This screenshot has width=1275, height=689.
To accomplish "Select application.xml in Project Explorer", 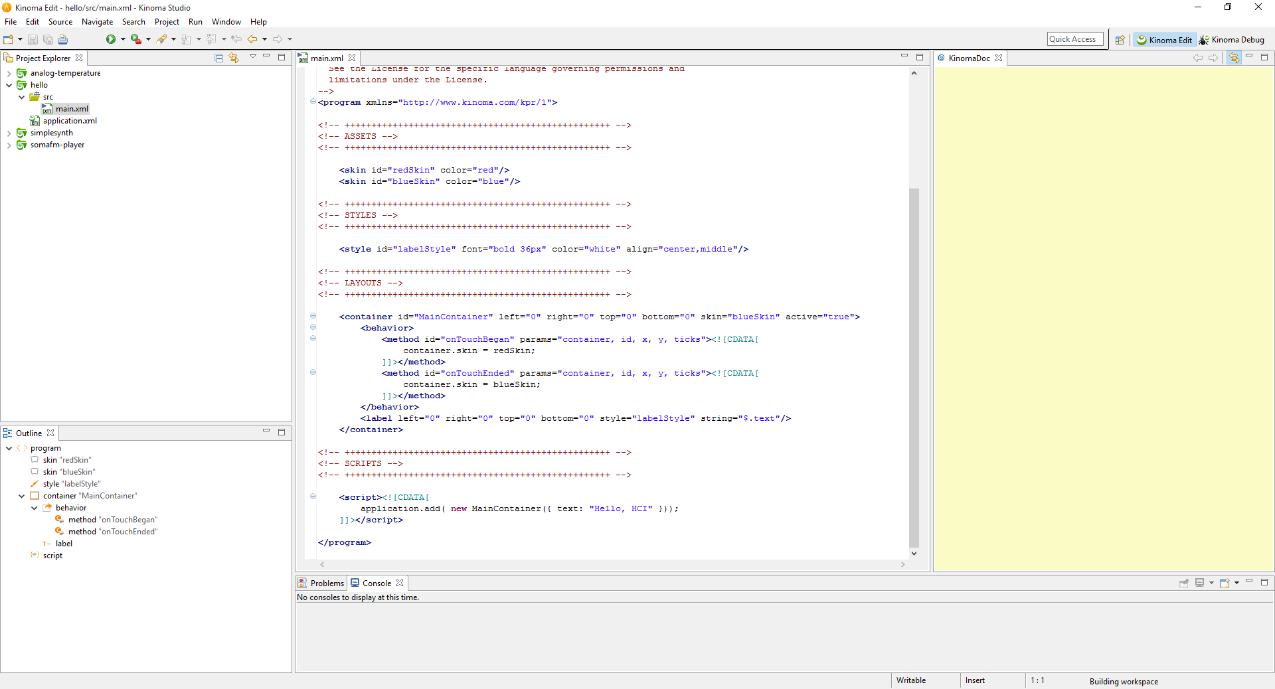I will [x=70, y=121].
